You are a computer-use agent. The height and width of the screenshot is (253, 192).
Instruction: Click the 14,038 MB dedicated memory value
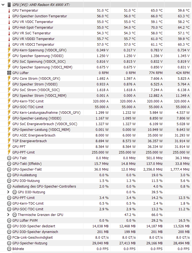point(100,226)
